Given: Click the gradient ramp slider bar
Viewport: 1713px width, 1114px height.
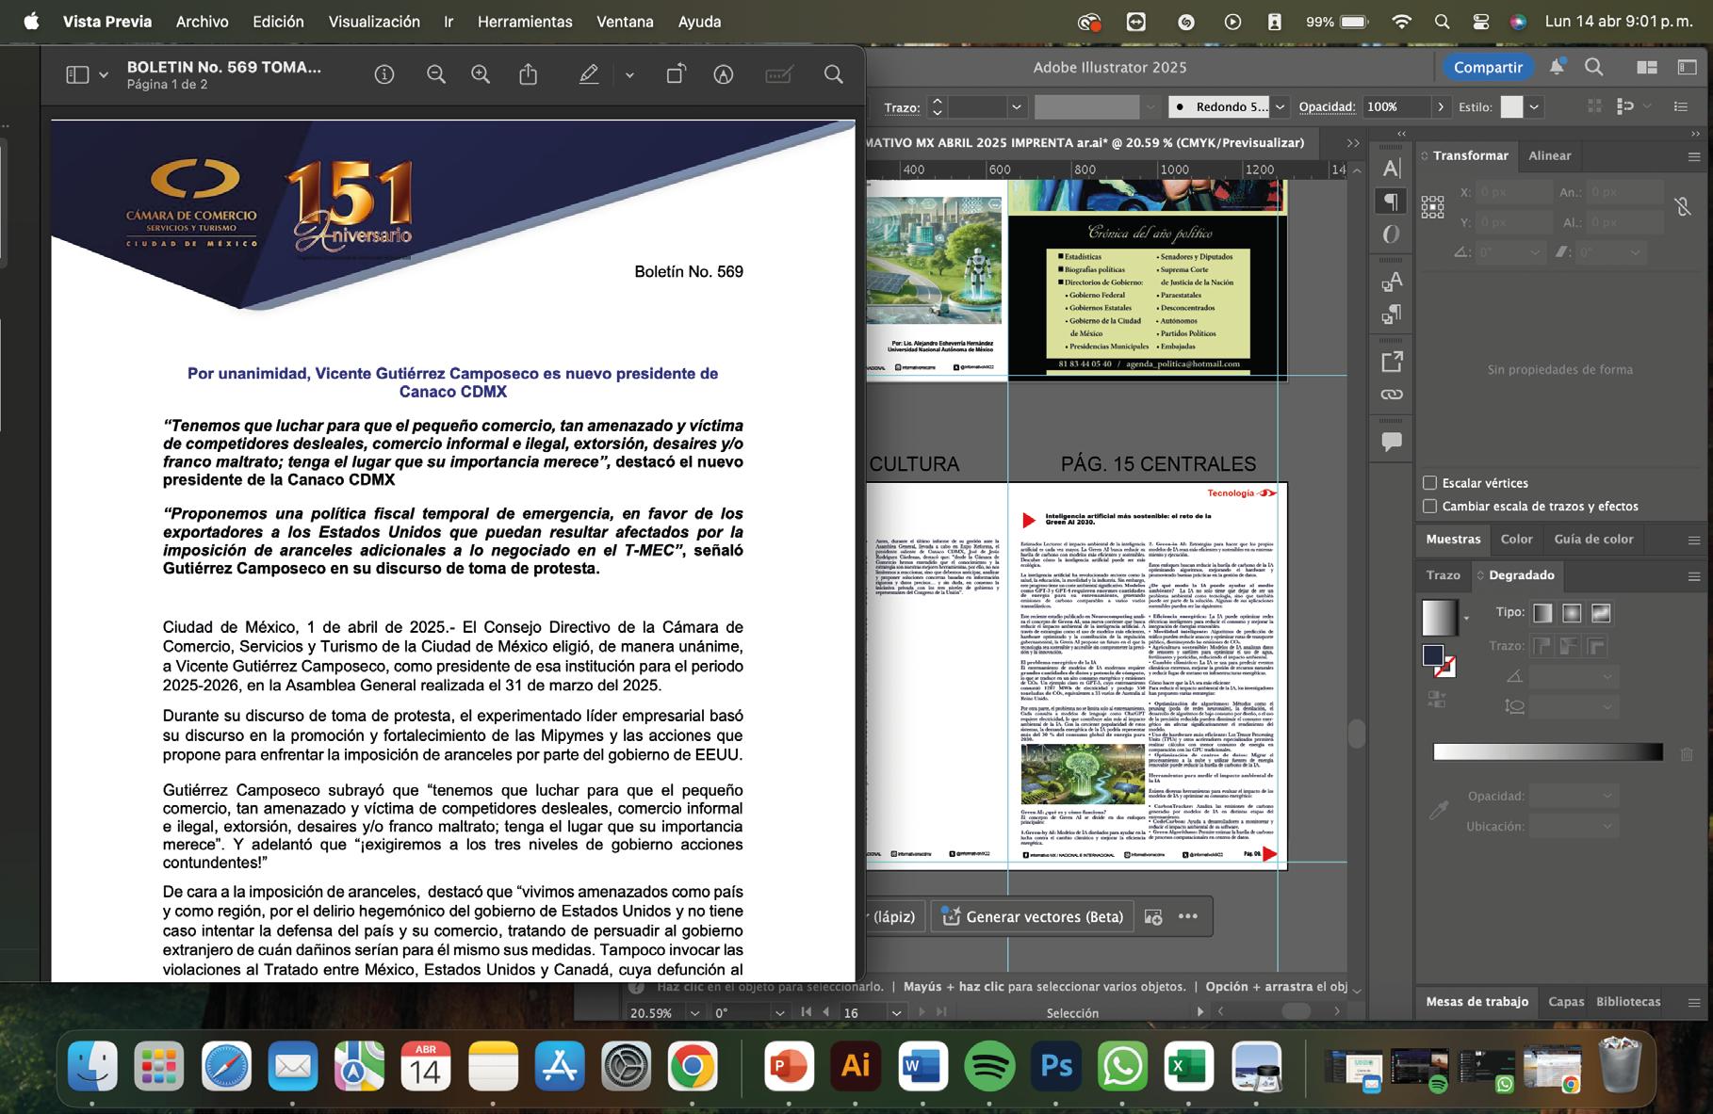Looking at the screenshot, I should pos(1547,751).
